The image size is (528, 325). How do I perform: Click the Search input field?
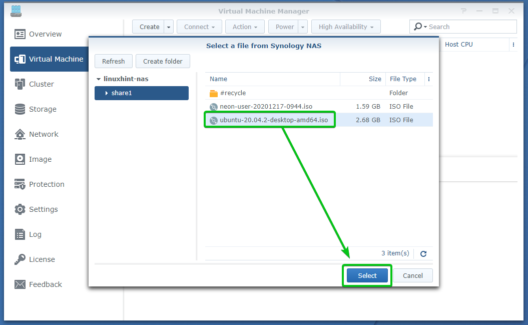[471, 27]
